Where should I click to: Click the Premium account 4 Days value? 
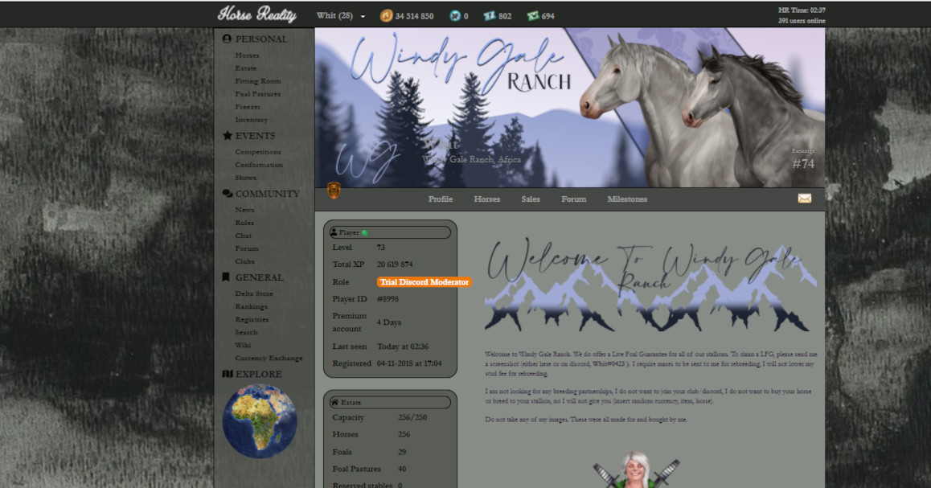[389, 322]
